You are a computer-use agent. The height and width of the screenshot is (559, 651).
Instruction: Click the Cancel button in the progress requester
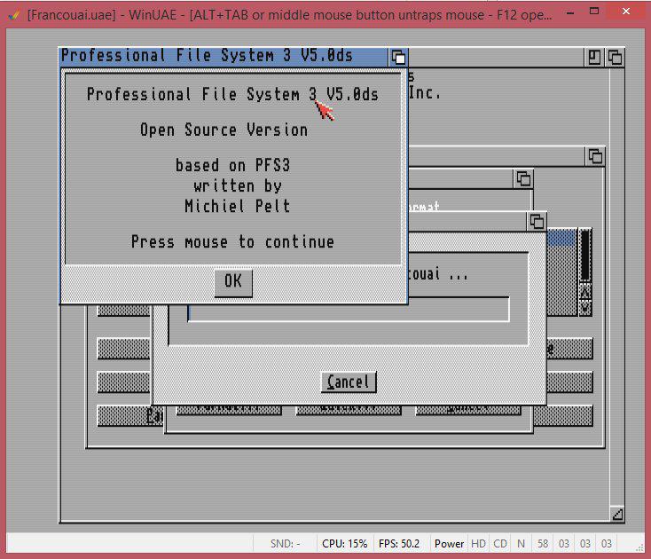coord(349,382)
